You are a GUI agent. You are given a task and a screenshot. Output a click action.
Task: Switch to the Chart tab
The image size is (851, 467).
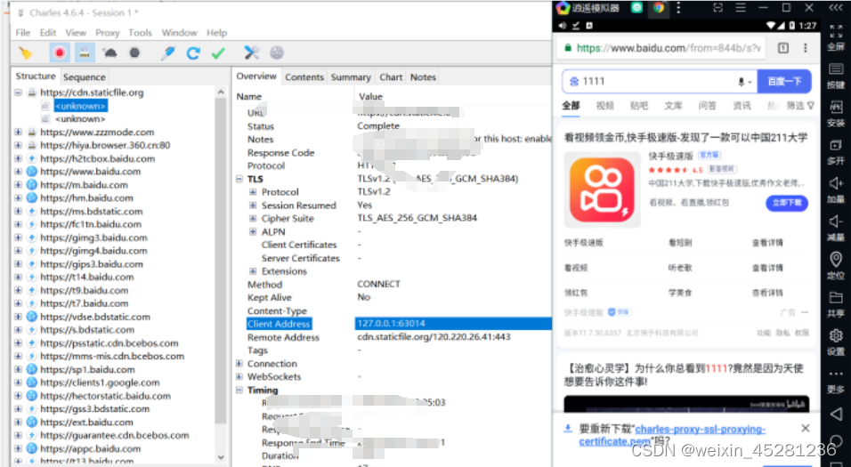[x=391, y=77]
